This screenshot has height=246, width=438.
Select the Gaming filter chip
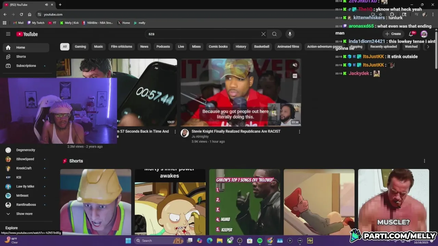80,46
